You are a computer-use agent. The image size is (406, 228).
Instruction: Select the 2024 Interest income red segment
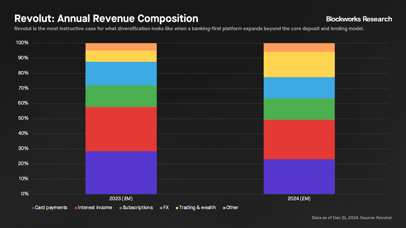point(299,139)
